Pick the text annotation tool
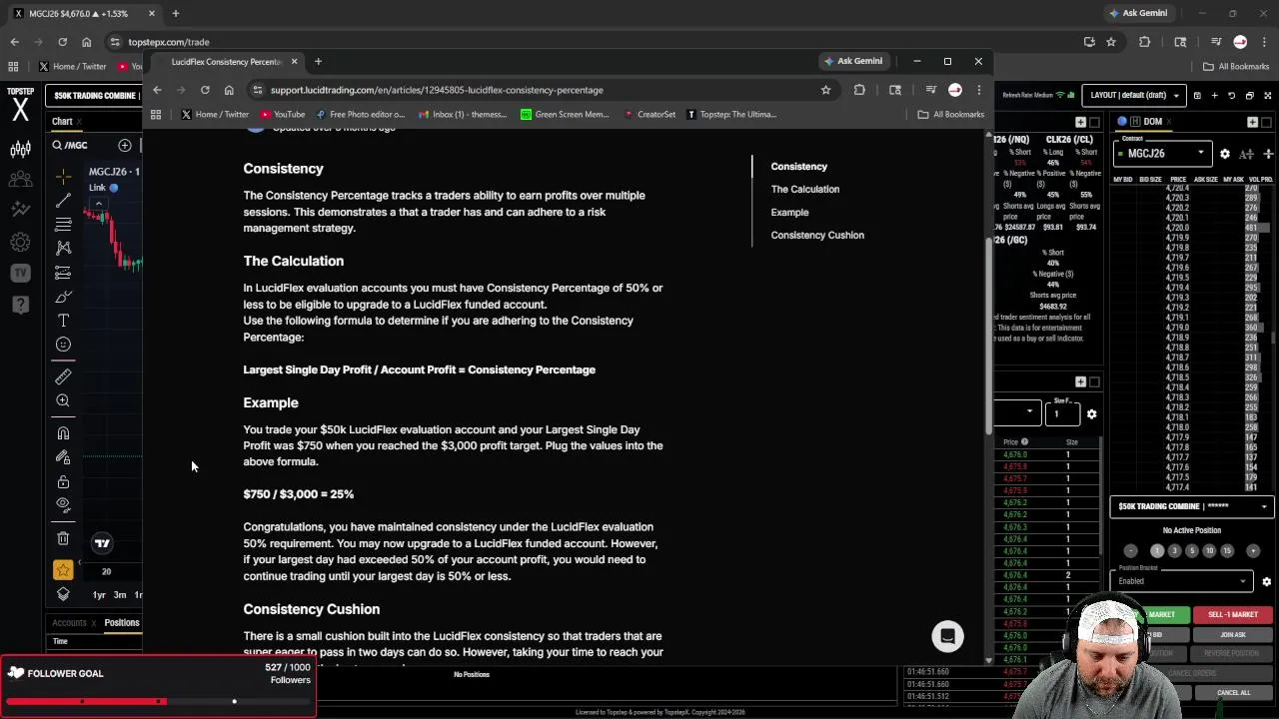 pos(63,321)
